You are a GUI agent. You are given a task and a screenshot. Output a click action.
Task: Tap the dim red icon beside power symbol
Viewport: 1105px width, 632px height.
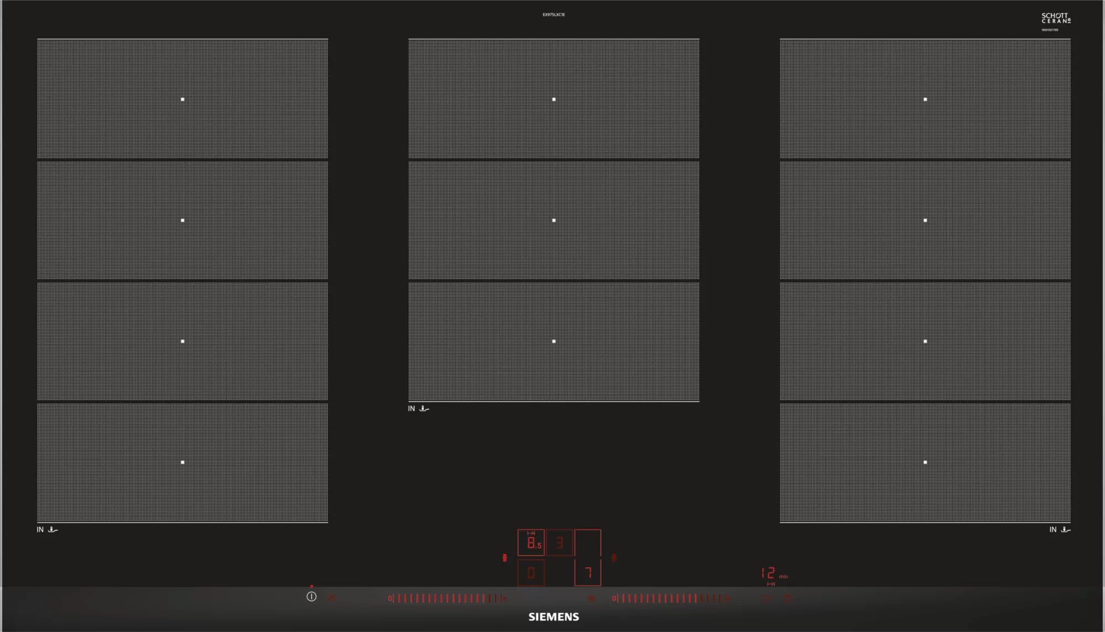click(331, 598)
